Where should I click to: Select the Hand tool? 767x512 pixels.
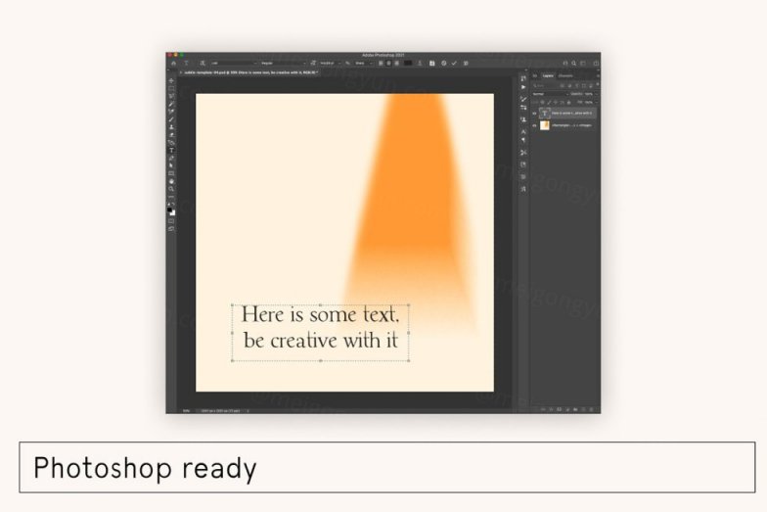pyautogui.click(x=171, y=181)
